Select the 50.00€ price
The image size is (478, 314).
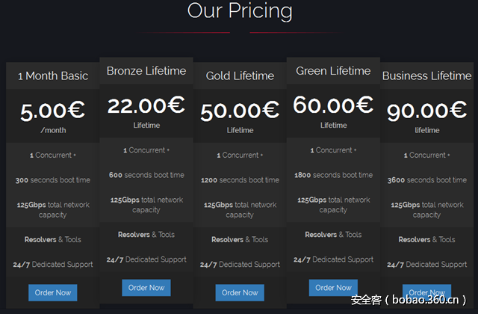point(240,111)
